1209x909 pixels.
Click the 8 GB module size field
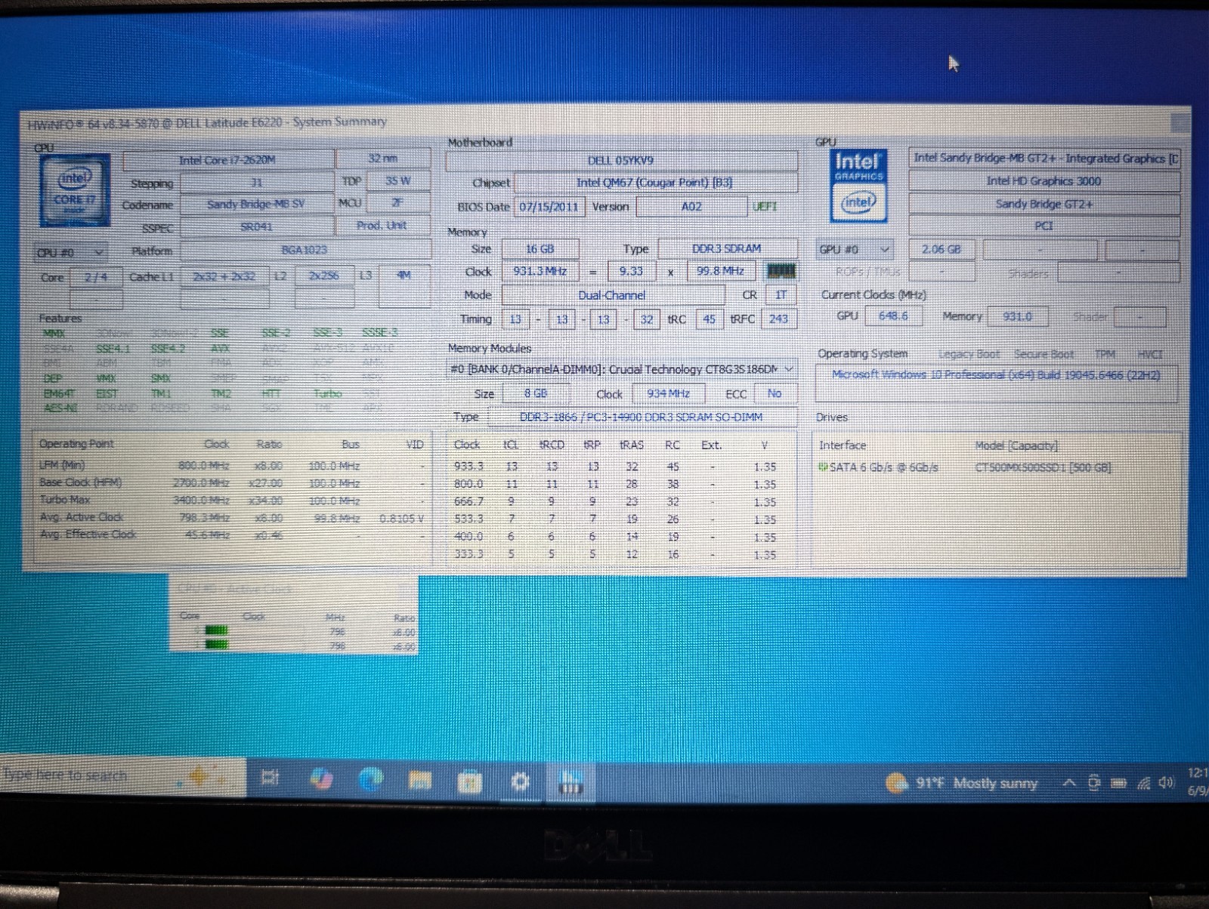coord(536,393)
